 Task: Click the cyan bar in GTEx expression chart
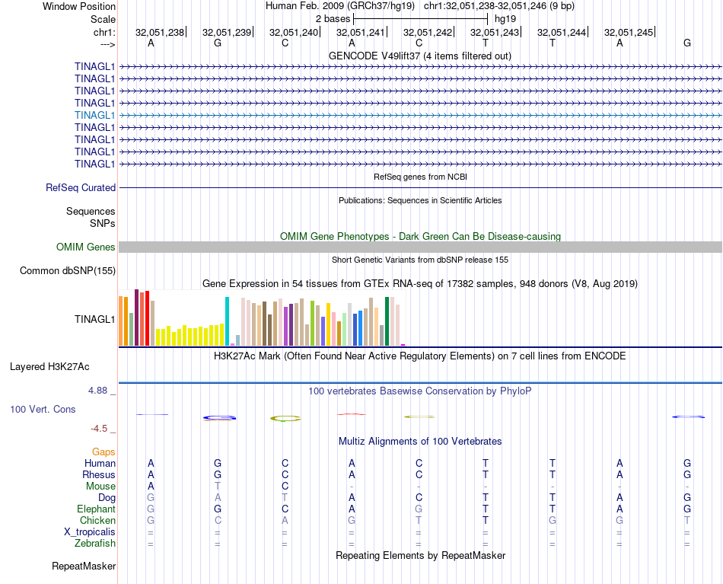(x=227, y=321)
